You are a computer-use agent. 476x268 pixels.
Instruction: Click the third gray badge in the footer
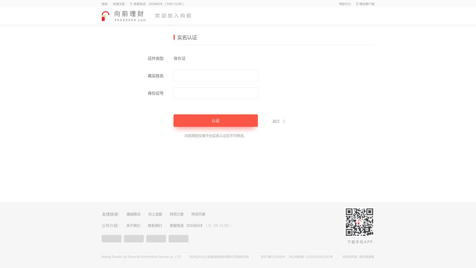156,239
